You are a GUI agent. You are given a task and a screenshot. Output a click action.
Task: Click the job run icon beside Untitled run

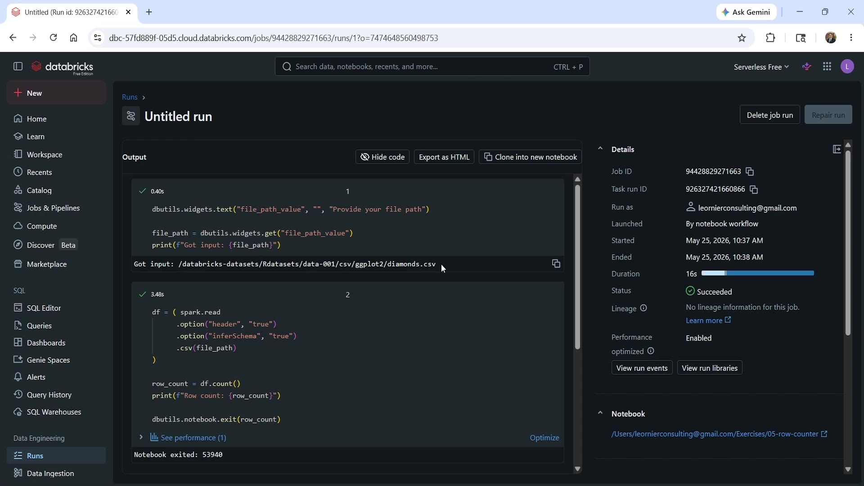click(131, 116)
